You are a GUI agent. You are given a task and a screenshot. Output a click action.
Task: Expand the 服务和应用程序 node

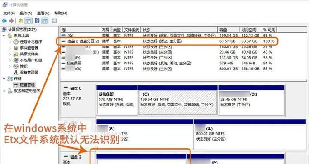tap(4, 91)
